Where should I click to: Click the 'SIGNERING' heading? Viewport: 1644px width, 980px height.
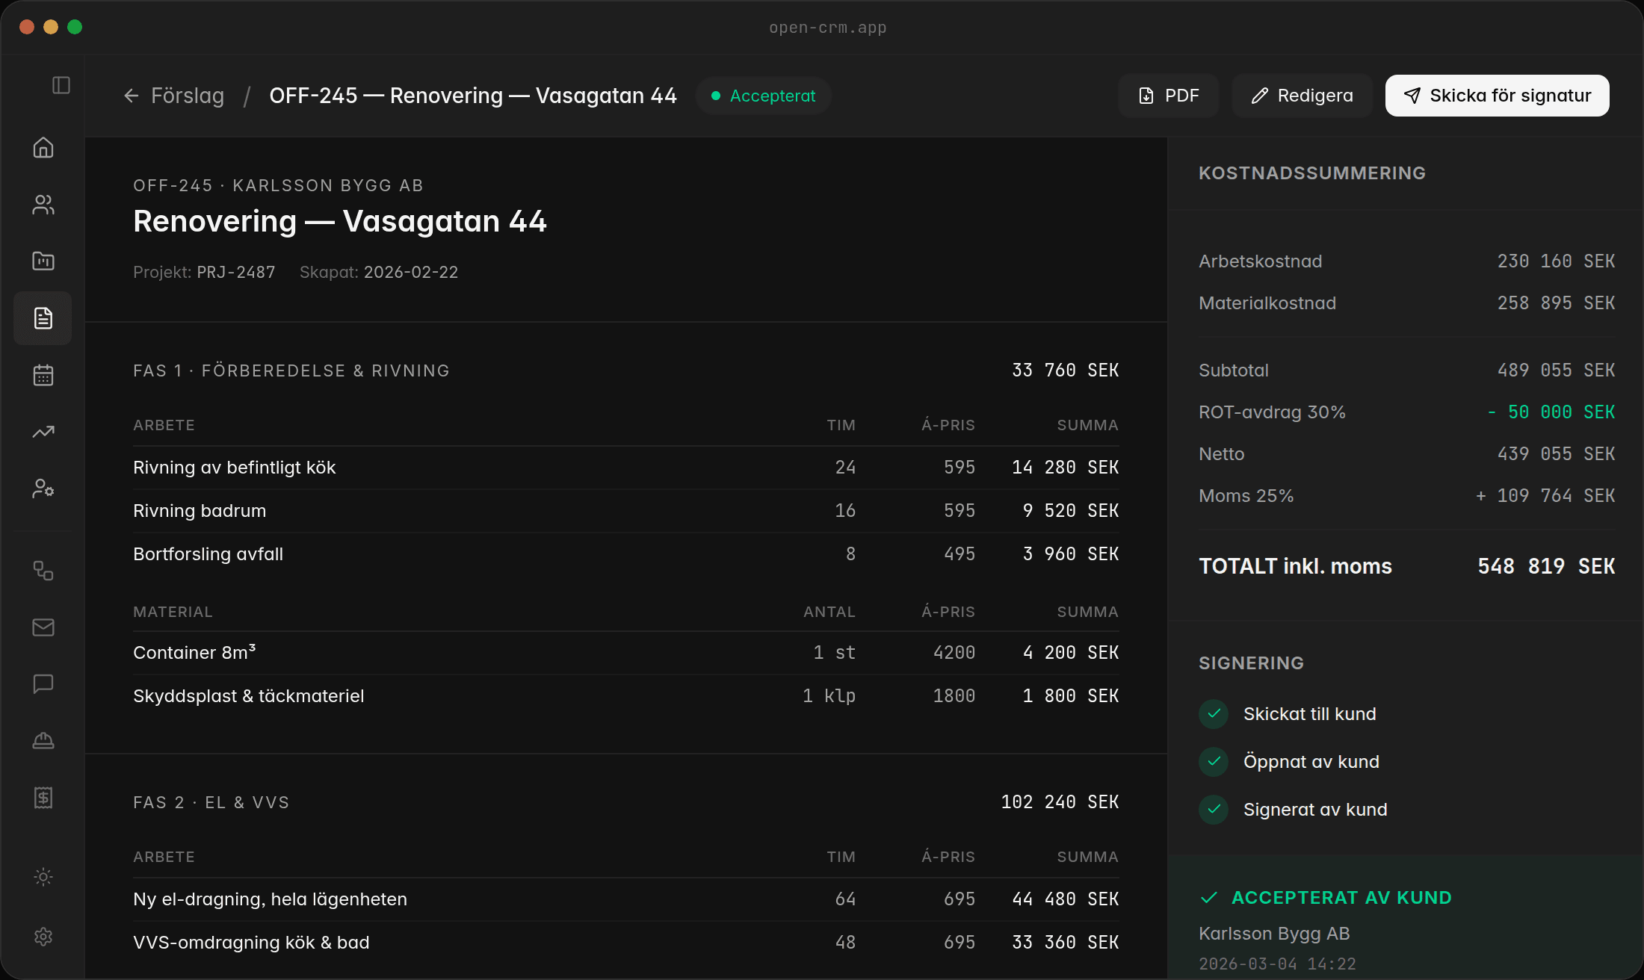1252,663
